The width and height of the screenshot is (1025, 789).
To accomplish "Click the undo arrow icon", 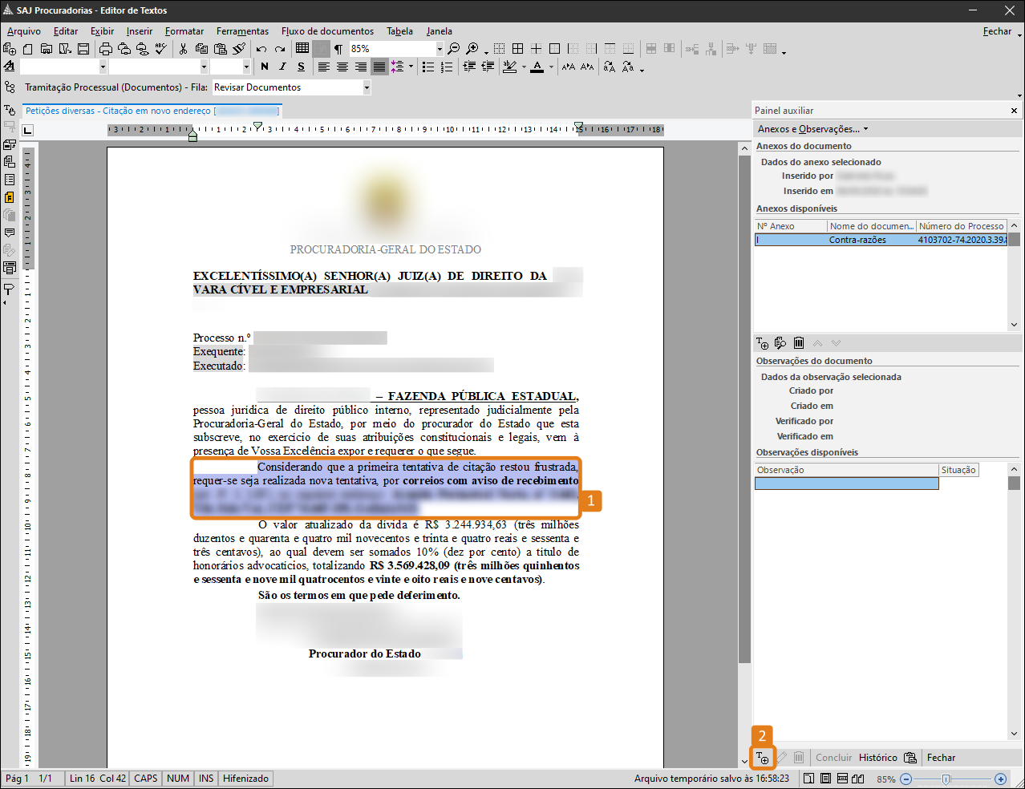I will (261, 49).
